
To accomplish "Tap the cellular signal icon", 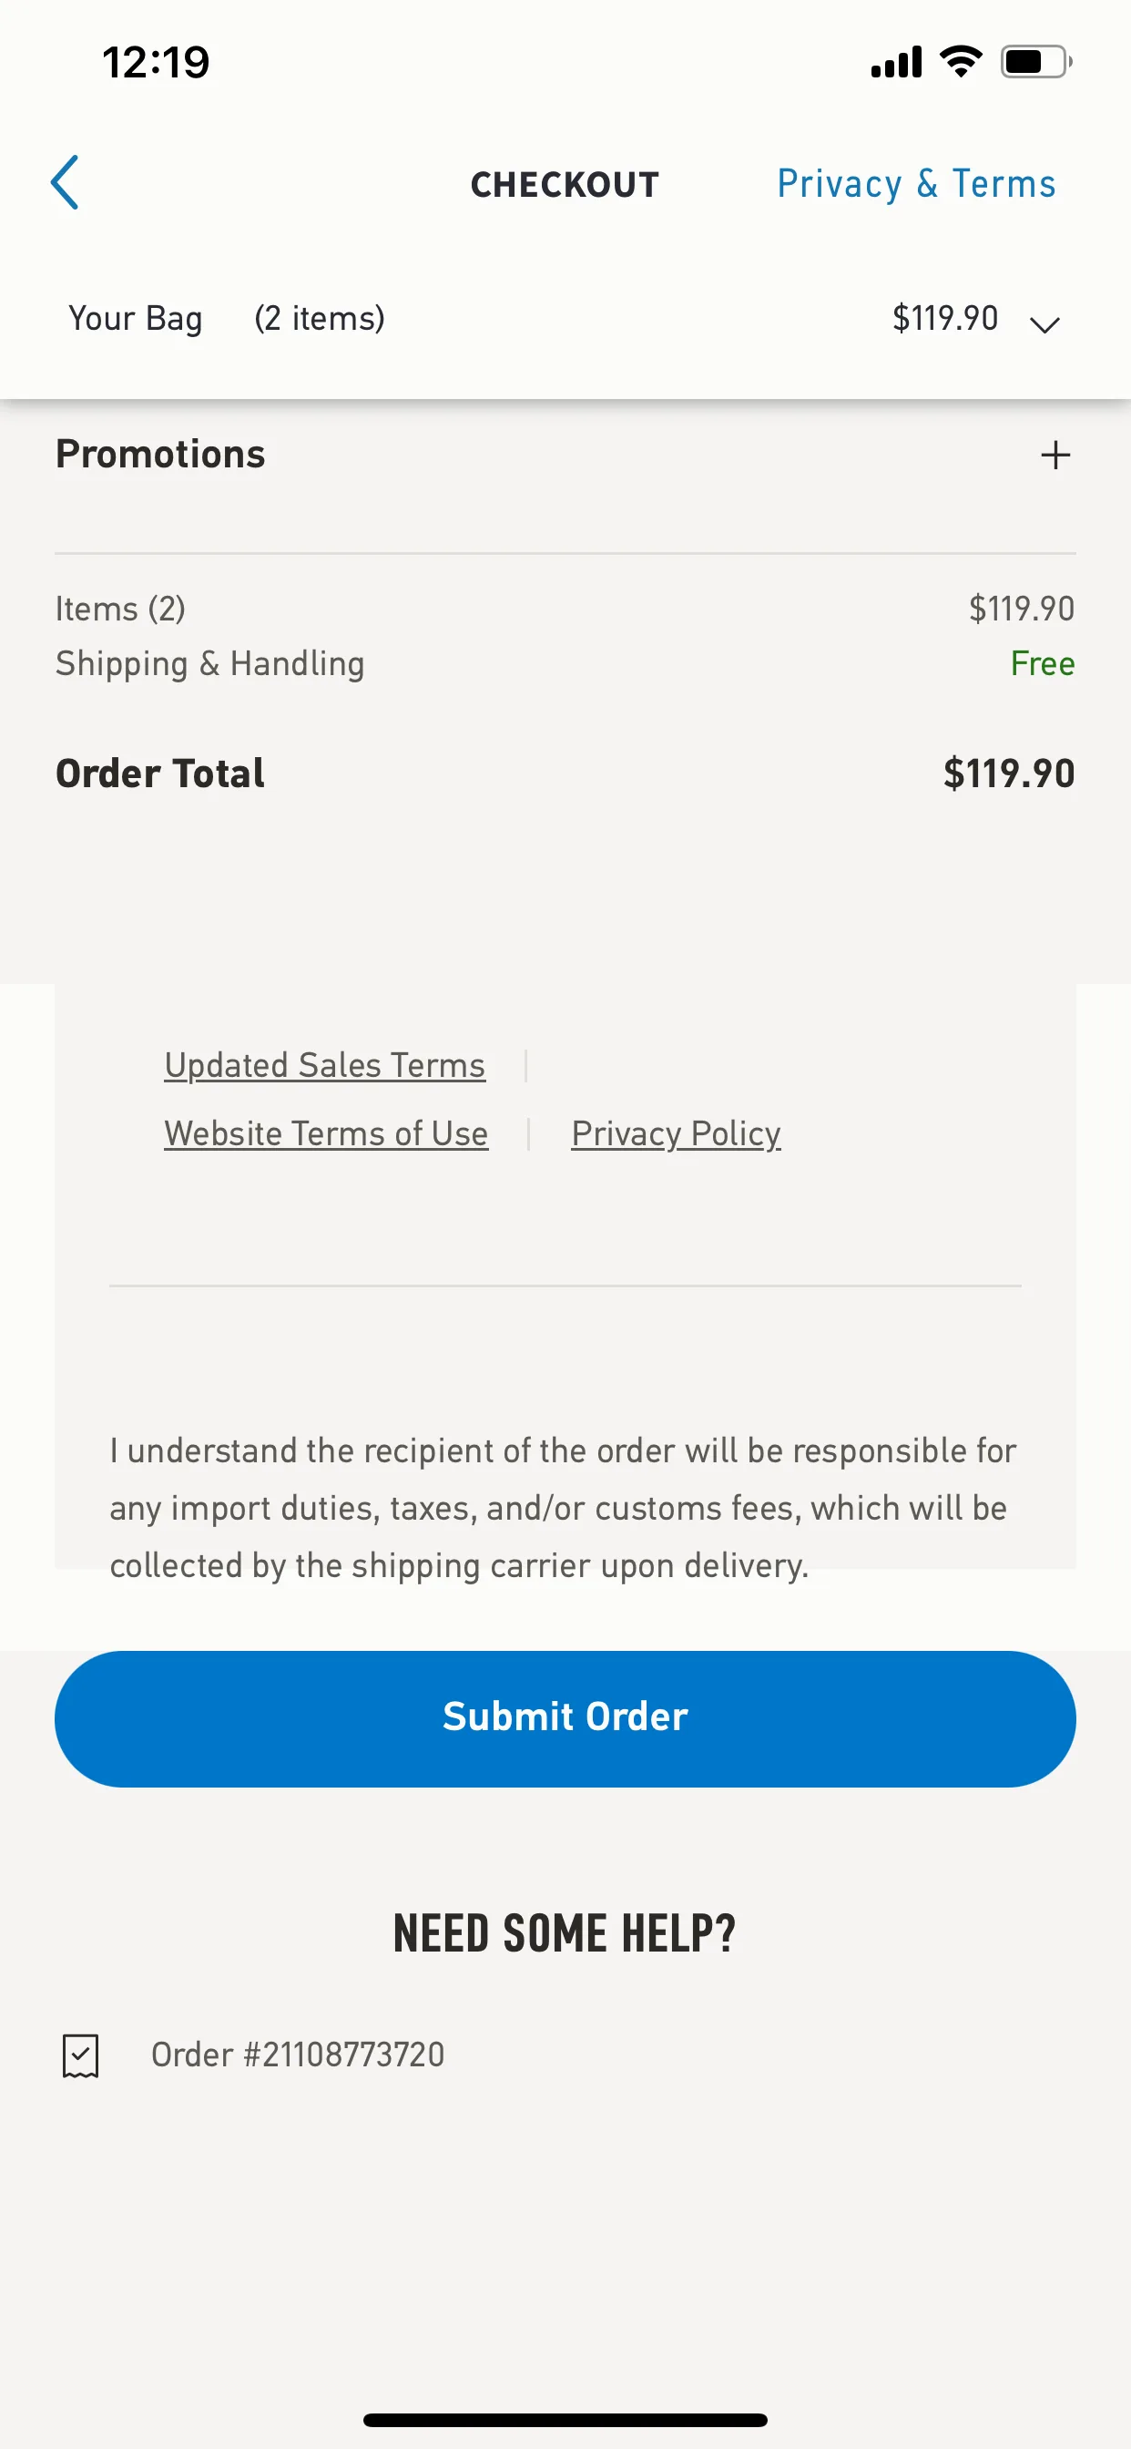I will pyautogui.click(x=896, y=62).
